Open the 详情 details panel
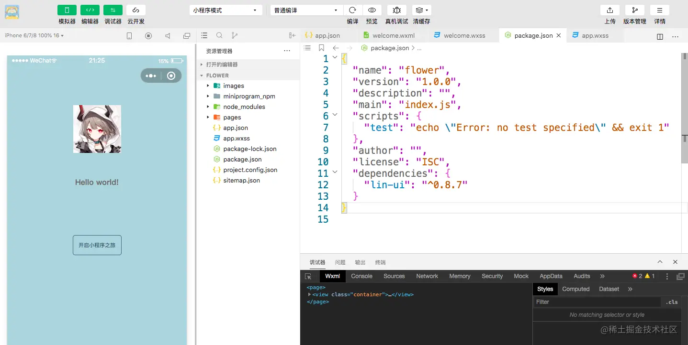 pyautogui.click(x=660, y=10)
